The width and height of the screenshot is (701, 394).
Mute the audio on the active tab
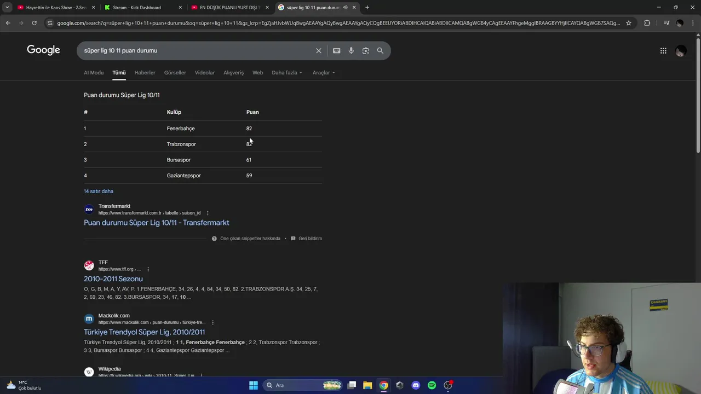click(x=345, y=7)
